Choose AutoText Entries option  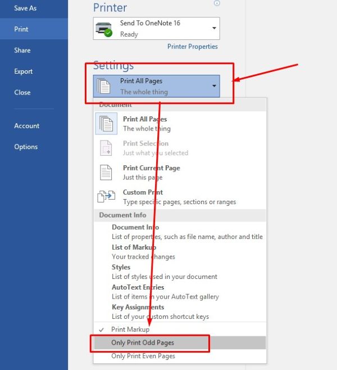180,292
